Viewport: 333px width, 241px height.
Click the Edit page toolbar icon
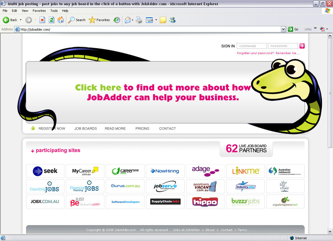pyautogui.click(x=149, y=20)
